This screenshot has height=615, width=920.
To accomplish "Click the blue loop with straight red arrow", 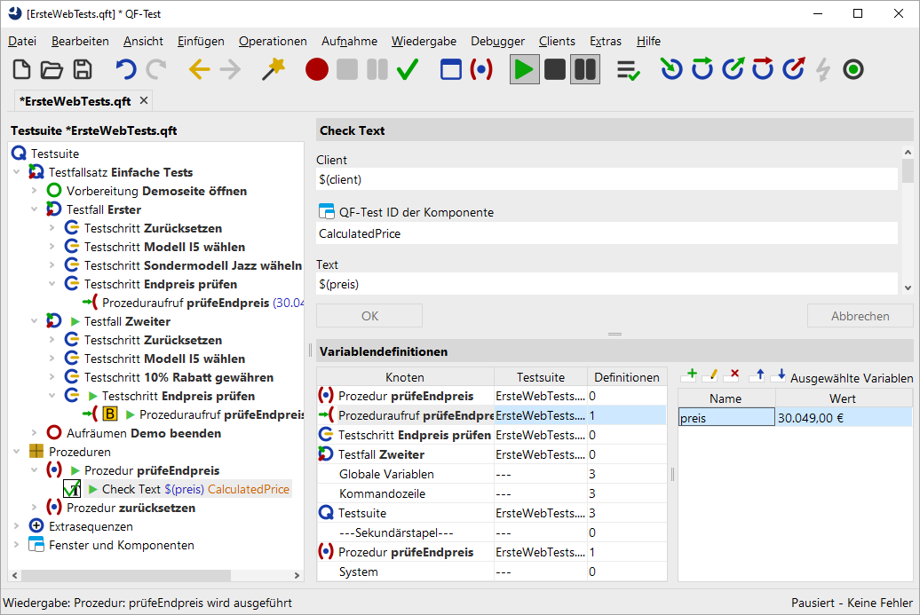I will tap(764, 69).
